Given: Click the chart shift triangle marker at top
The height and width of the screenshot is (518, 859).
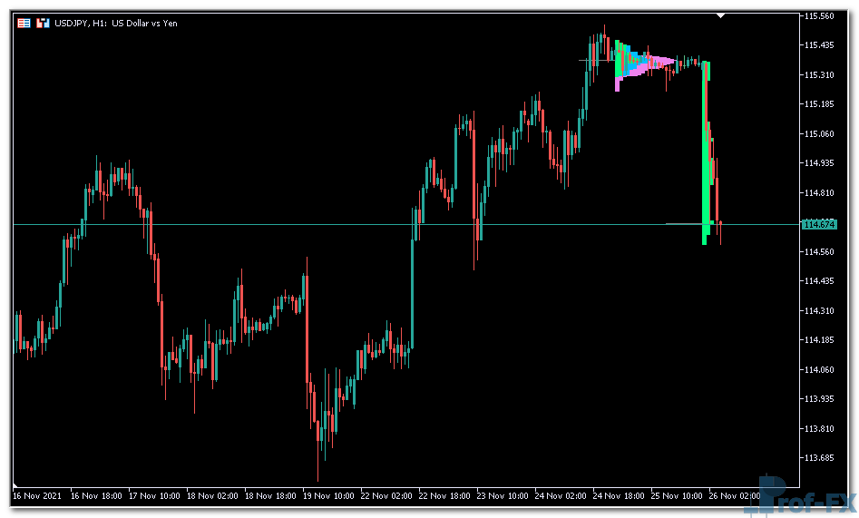Looking at the screenshot, I should 720,15.
